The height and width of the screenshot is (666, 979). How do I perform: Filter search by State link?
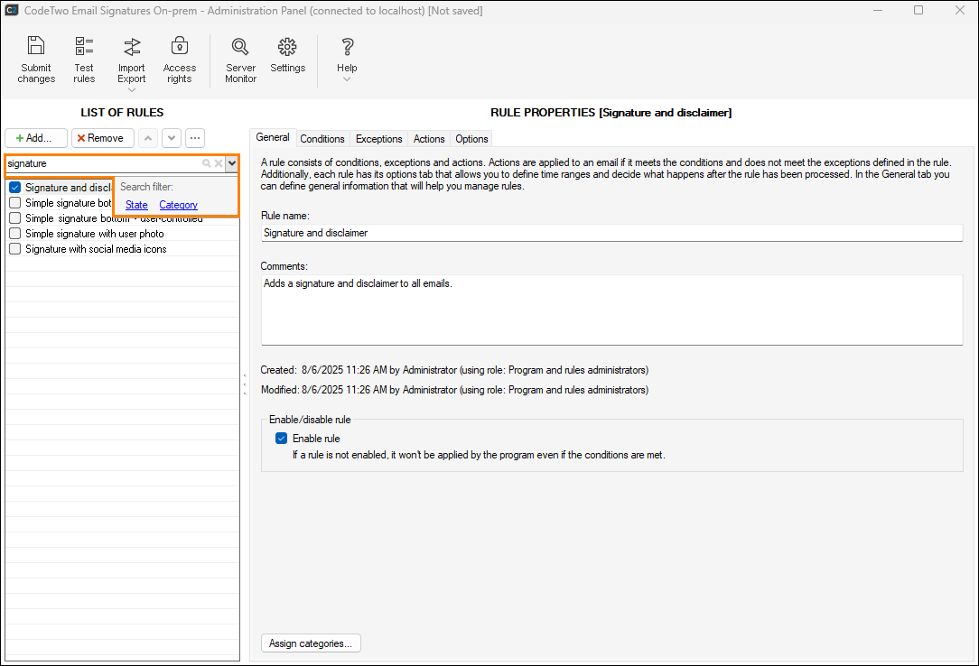(x=136, y=205)
